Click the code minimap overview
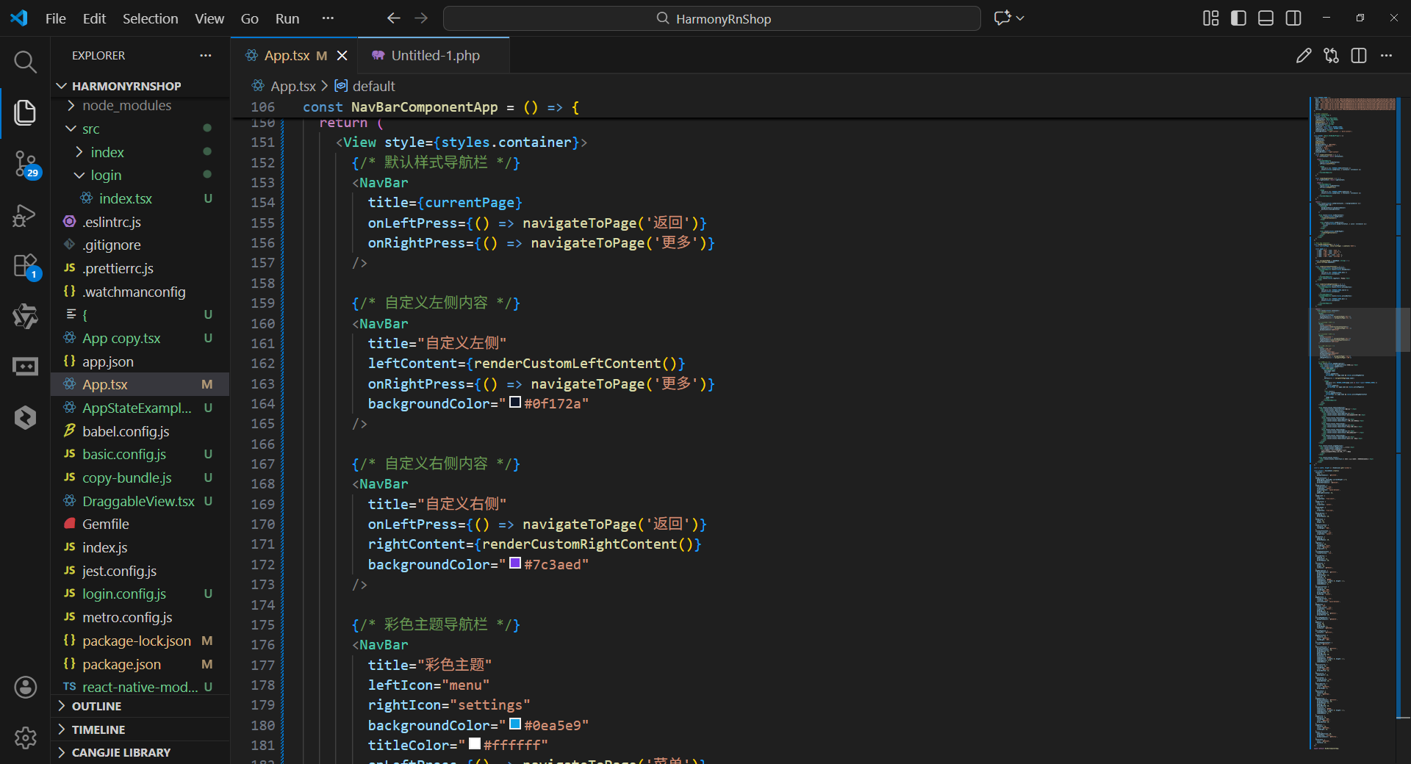This screenshot has width=1411, height=764. 1352,422
